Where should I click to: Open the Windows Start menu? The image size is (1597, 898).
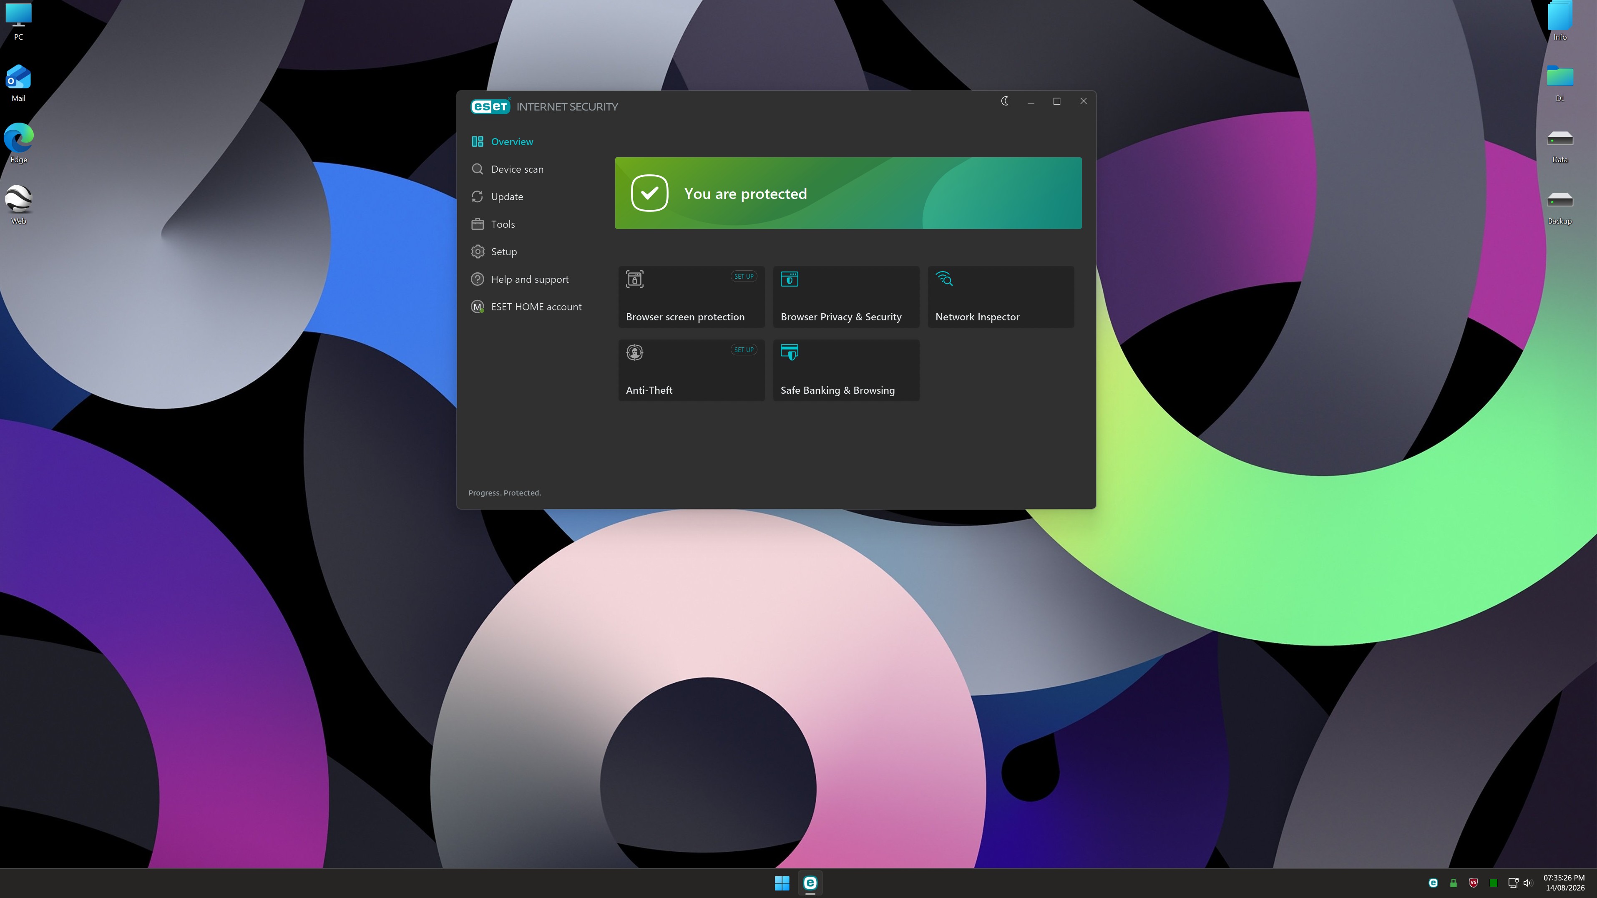[782, 883]
